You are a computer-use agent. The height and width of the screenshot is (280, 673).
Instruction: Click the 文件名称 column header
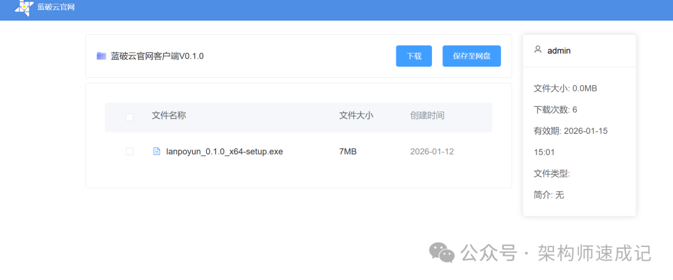169,115
